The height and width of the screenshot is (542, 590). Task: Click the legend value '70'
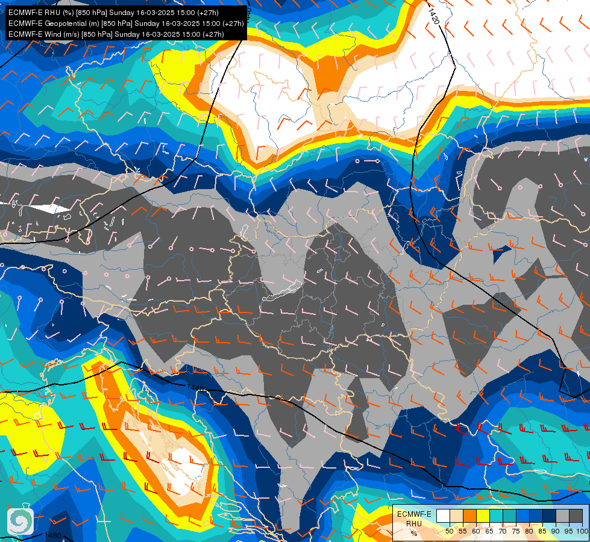[503, 531]
